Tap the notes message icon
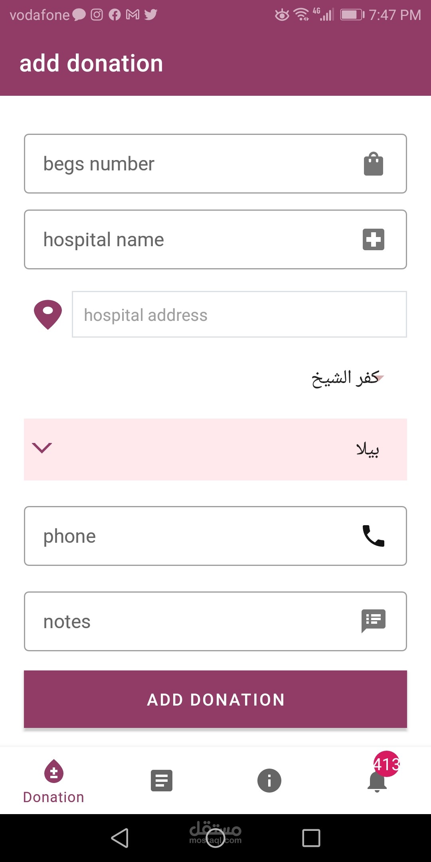 click(373, 621)
